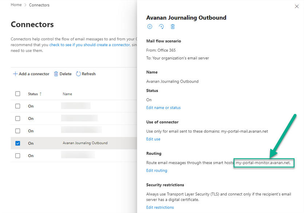This screenshot has height=213, width=304.
Task: Click Add a connector
Action: tap(31, 74)
